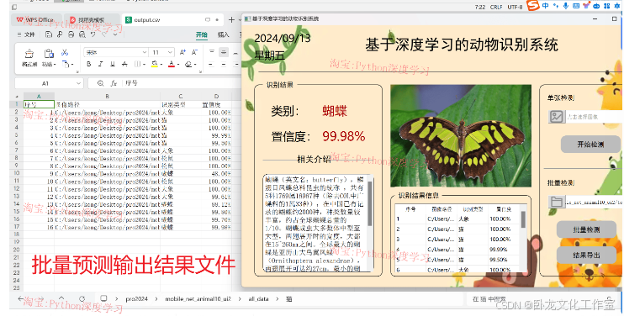Click the top-align icon in WPS ribbon
The width and height of the screenshot is (624, 316).
click(212, 52)
